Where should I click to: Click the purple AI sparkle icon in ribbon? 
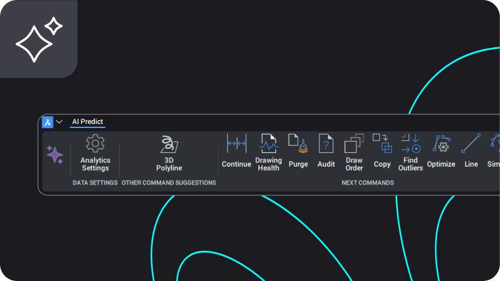55,155
